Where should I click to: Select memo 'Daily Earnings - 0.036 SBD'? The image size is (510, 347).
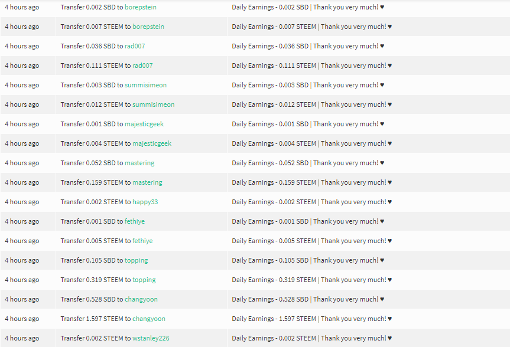[270, 46]
